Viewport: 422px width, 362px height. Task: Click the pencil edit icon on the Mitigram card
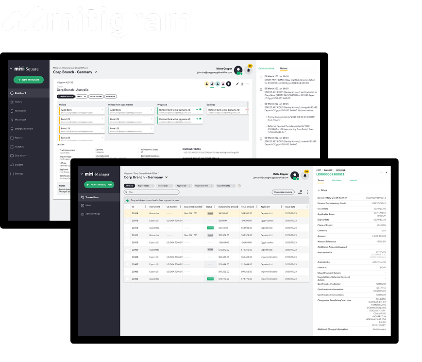tap(237, 84)
